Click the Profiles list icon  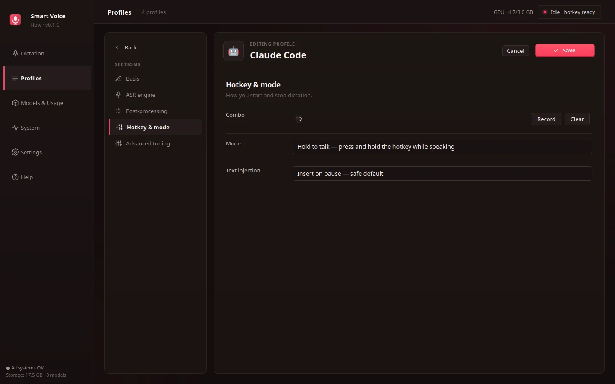click(x=15, y=78)
